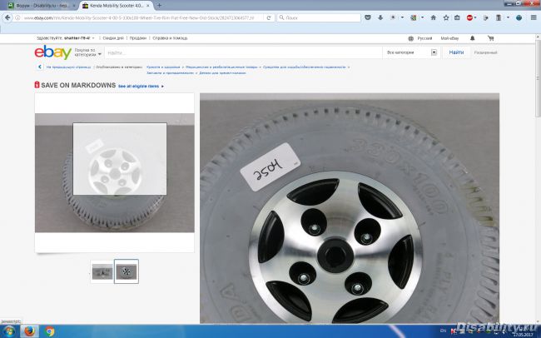The height and width of the screenshot is (338, 541).
Task: Expand the Adblock icon dropdown arrow
Action: [475, 17]
